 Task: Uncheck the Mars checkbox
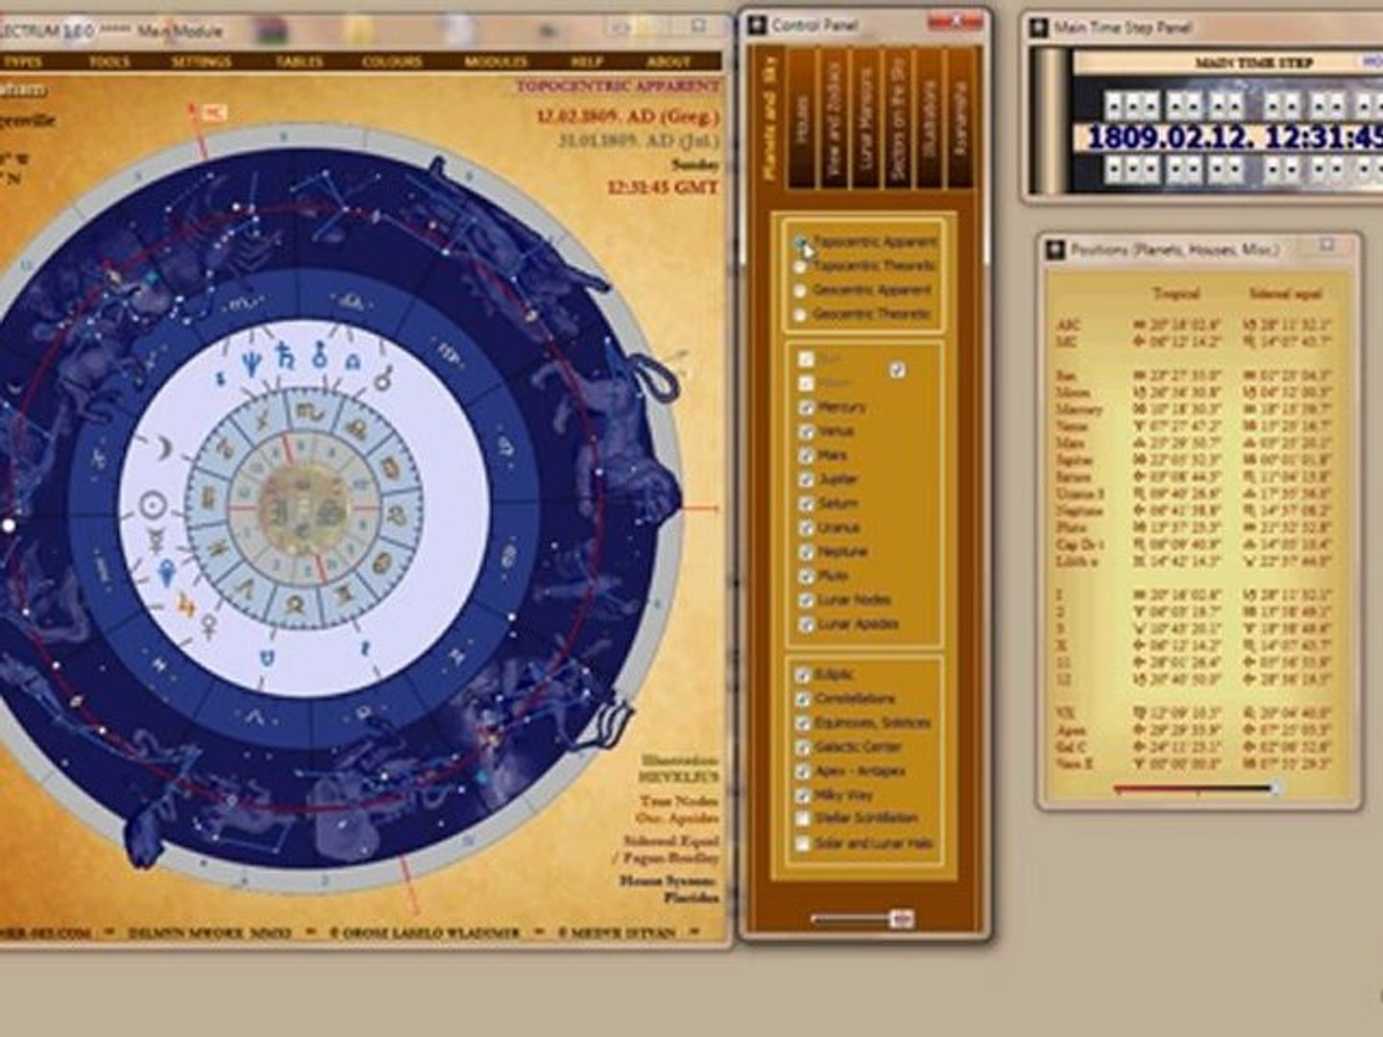point(807,455)
